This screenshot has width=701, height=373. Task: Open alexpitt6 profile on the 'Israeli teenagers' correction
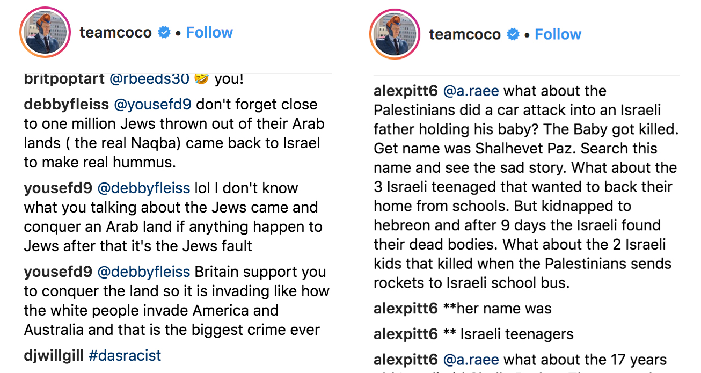(406, 334)
